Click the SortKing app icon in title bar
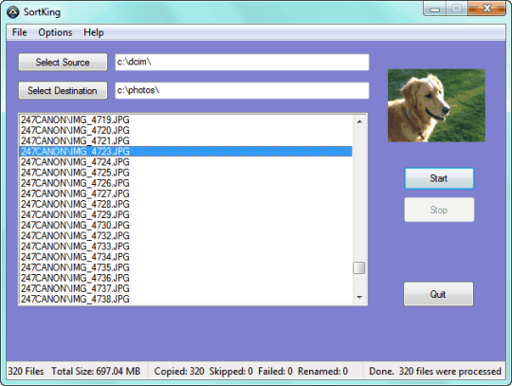 pyautogui.click(x=13, y=12)
